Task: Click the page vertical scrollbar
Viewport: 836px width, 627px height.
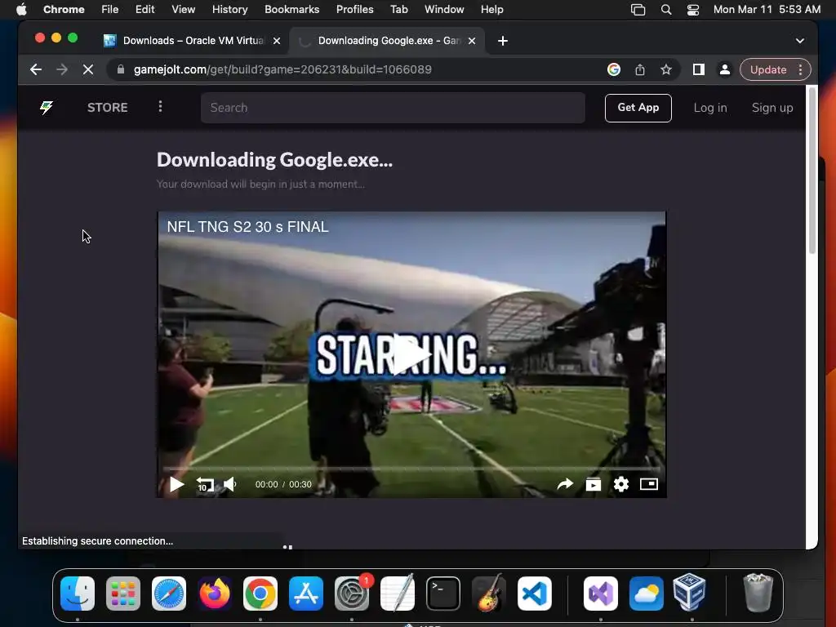Action: 812,171
